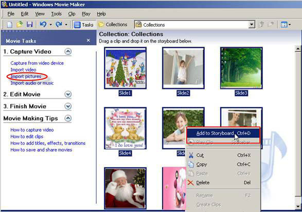Click Capture from video device link
This screenshot has width=302, height=212.
pos(37,63)
